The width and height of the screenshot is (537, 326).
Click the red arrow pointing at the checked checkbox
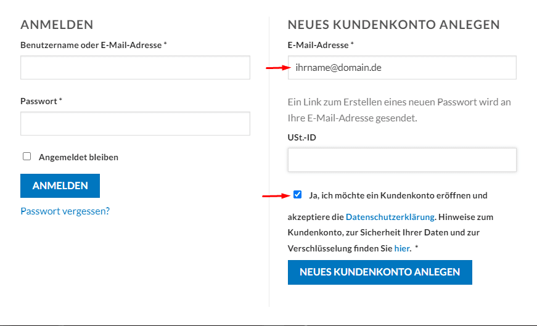(x=276, y=196)
